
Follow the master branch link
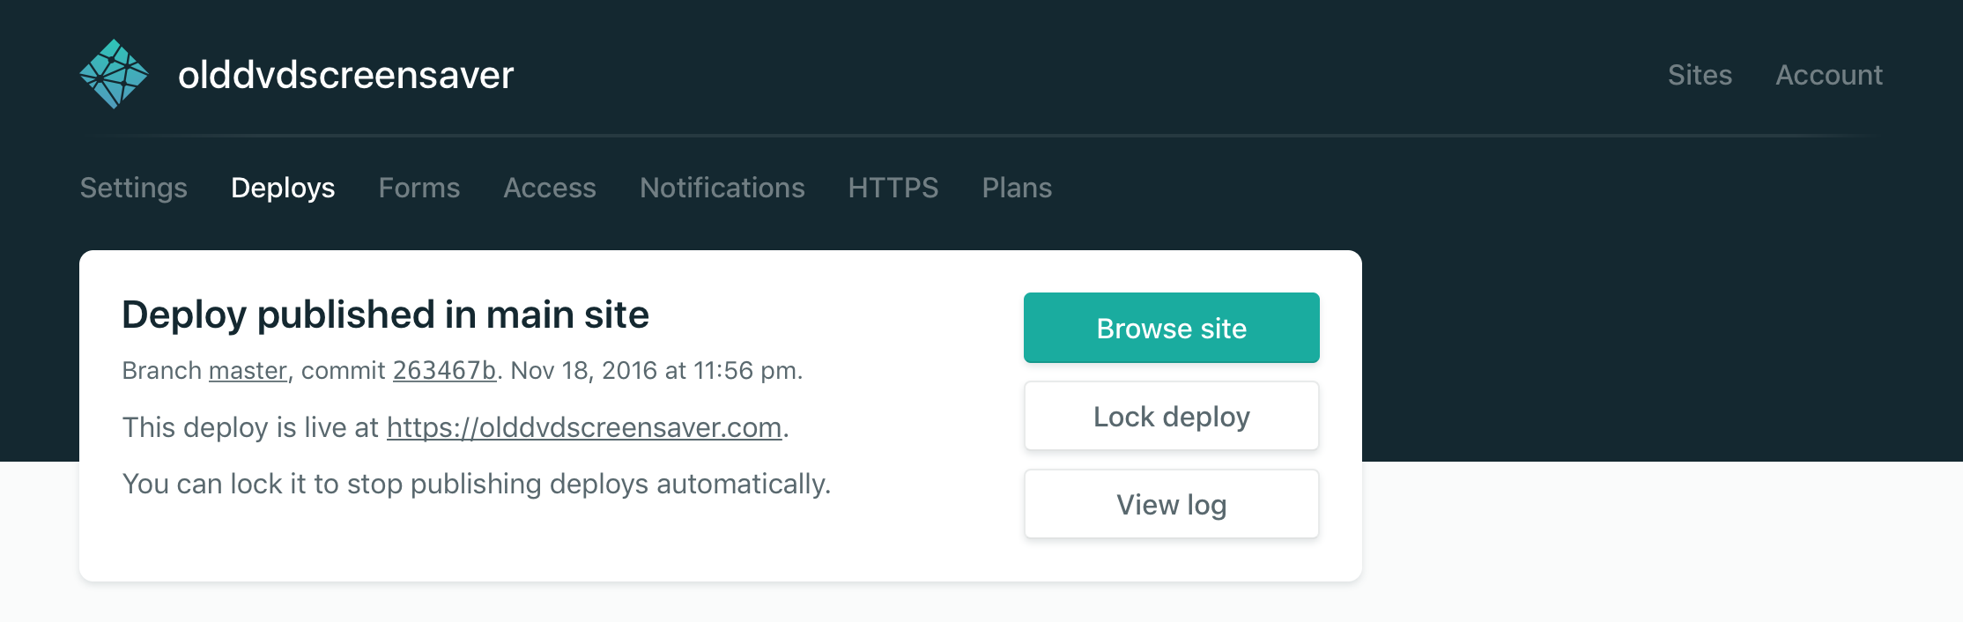(x=248, y=371)
